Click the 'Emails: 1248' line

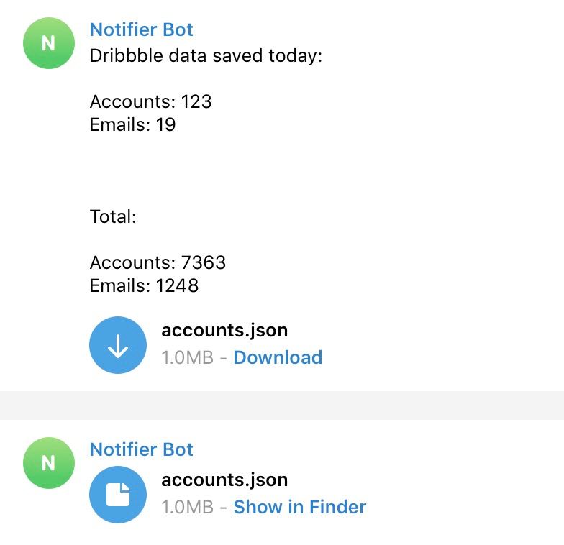pos(144,285)
